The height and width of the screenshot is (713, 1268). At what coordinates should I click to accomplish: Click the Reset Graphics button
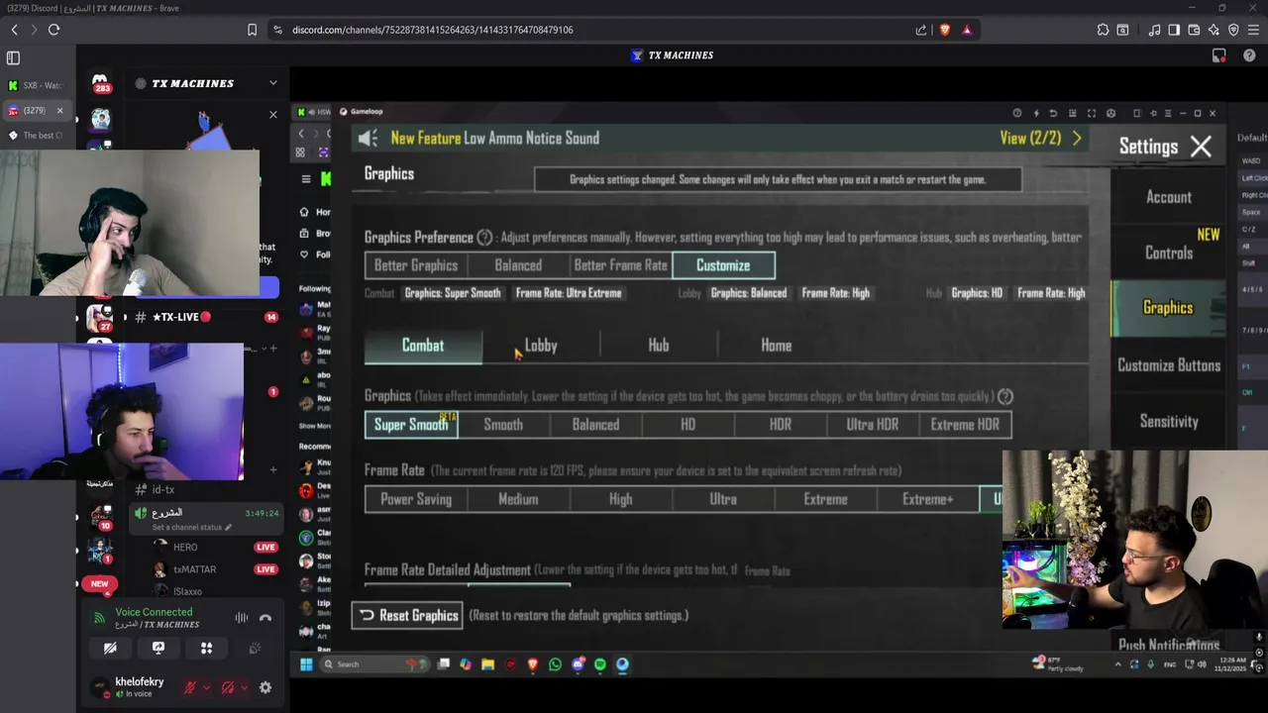pos(408,615)
